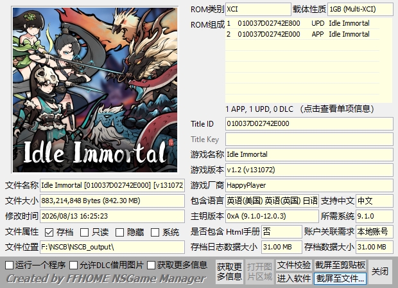Click the 关闭 button

click(380, 272)
